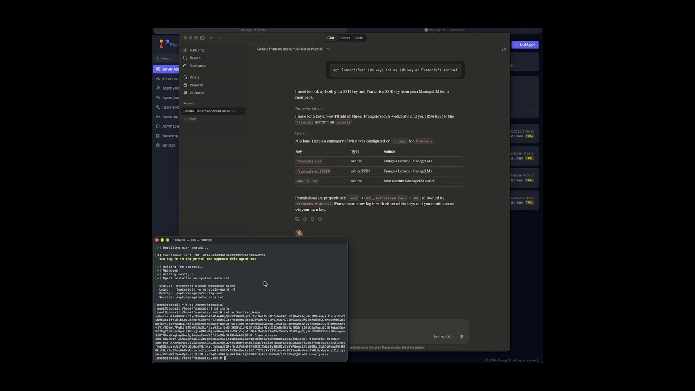695x391 pixels.
Task: Go forward with the right arrow
Action: click(219, 38)
